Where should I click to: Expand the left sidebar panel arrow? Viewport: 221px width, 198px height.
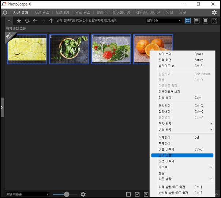(x=2, y=107)
